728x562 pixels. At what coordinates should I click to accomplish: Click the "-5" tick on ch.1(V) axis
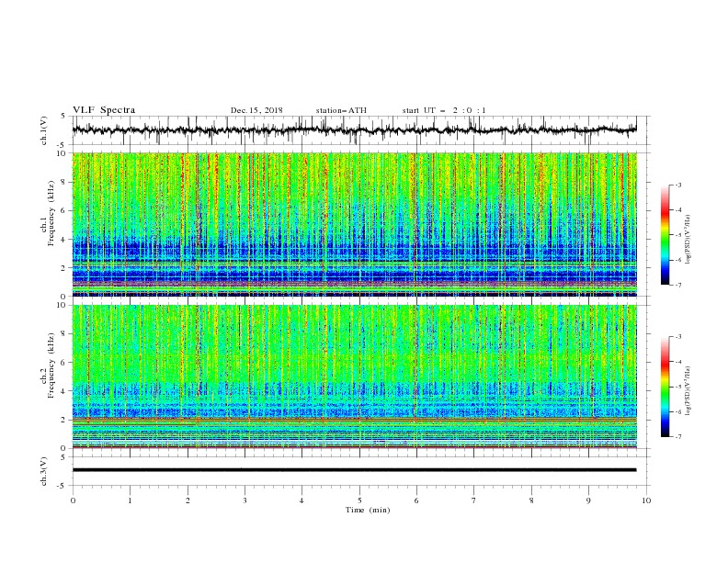62,145
